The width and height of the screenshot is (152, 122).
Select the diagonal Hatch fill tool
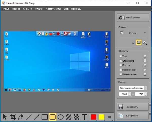pyautogui.click(x=68, y=117)
